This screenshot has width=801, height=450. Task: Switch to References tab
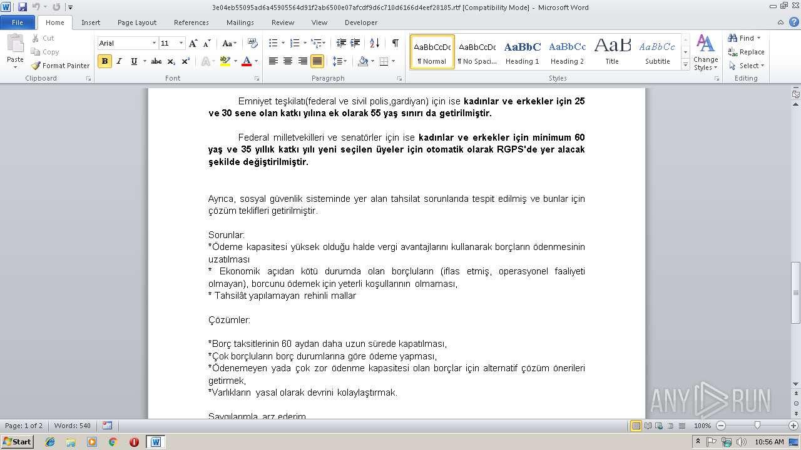[191, 22]
